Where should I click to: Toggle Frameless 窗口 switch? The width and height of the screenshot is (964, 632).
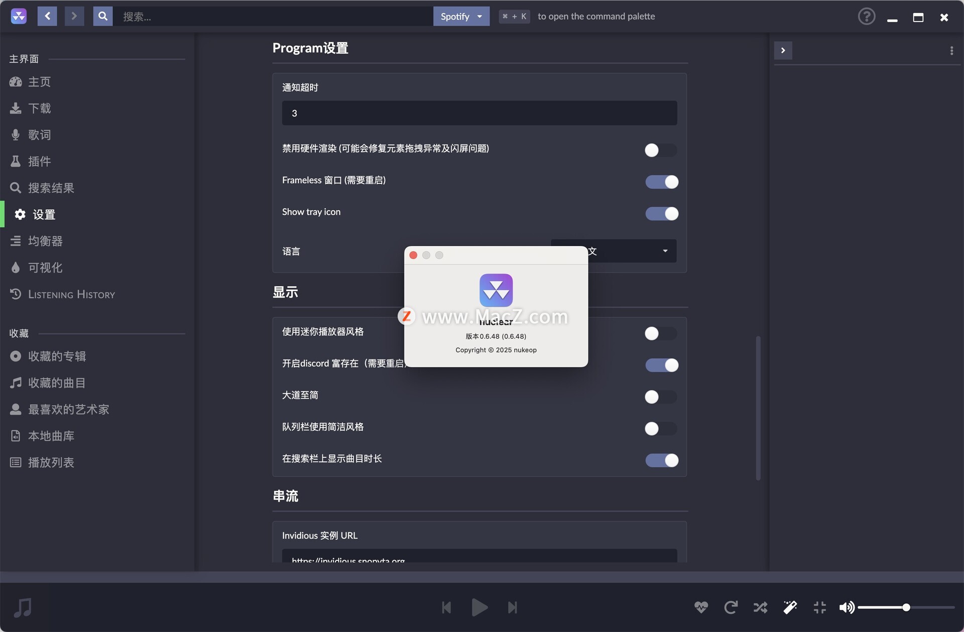tap(661, 182)
